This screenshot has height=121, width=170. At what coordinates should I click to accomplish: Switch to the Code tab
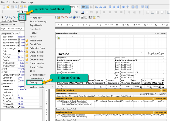pyautogui.click(x=4, y=21)
